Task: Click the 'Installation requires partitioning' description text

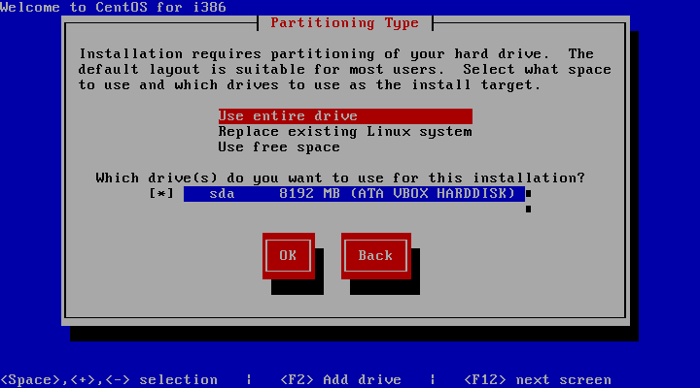Action: 344,70
